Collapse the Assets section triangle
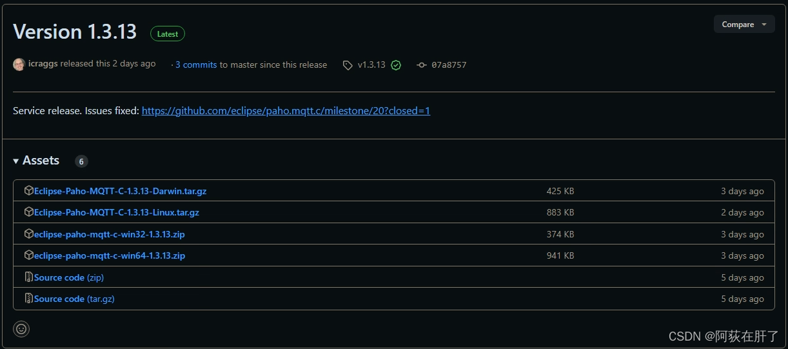This screenshot has height=349, width=788. click(x=15, y=161)
